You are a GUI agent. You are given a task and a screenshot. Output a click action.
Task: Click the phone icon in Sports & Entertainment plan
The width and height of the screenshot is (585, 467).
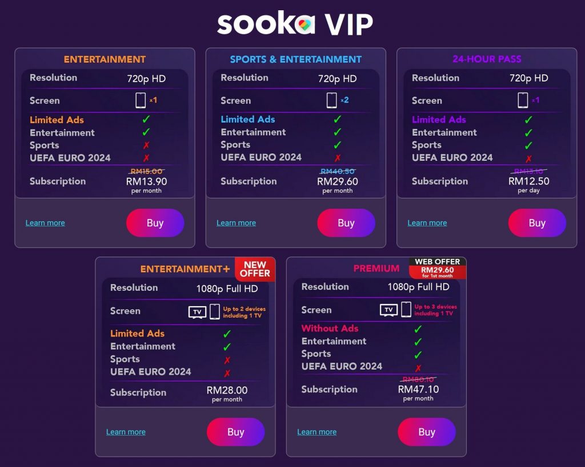coord(331,100)
